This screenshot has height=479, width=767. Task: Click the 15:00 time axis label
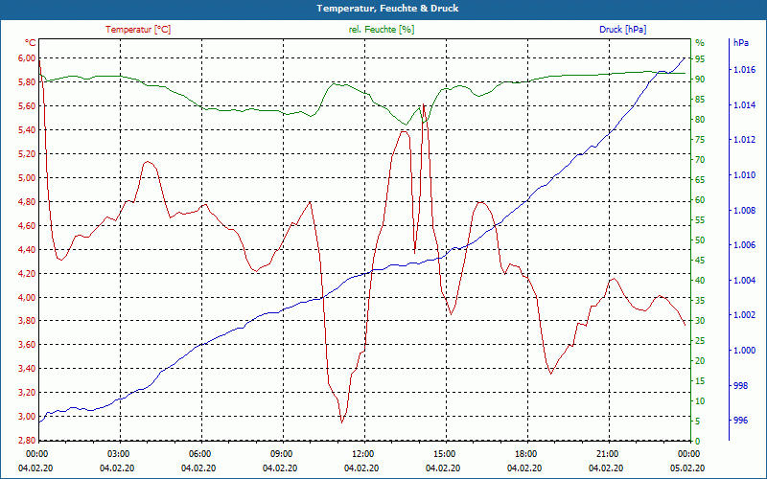pos(444,454)
